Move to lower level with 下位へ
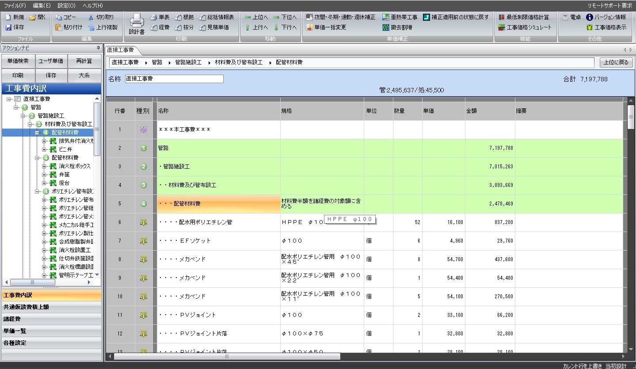 (x=285, y=17)
